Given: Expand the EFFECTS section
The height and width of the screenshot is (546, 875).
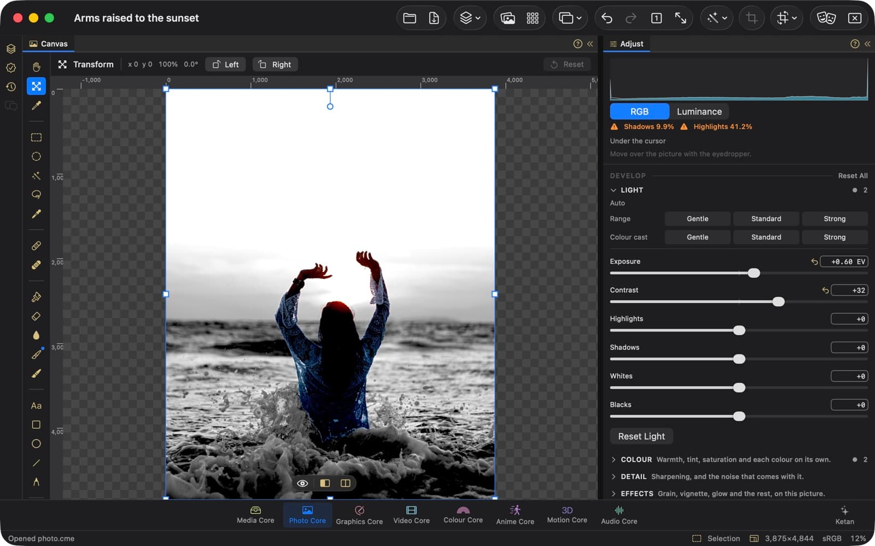Looking at the screenshot, I should [613, 494].
